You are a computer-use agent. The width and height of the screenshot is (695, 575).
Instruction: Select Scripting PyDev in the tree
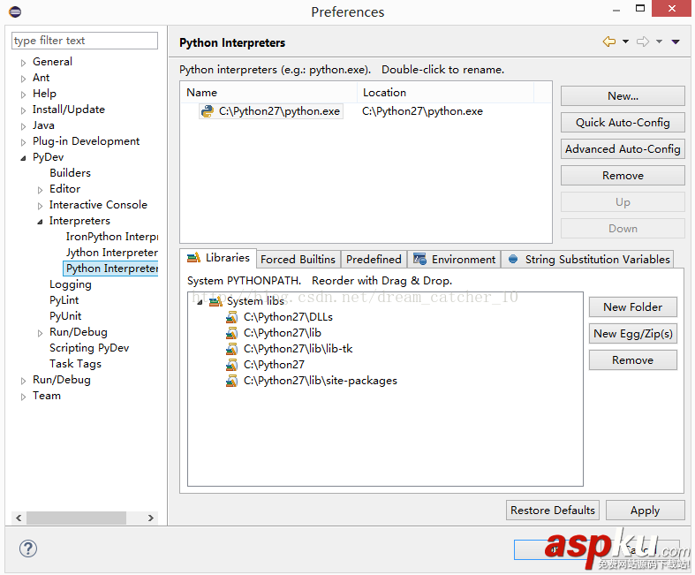[x=89, y=348]
